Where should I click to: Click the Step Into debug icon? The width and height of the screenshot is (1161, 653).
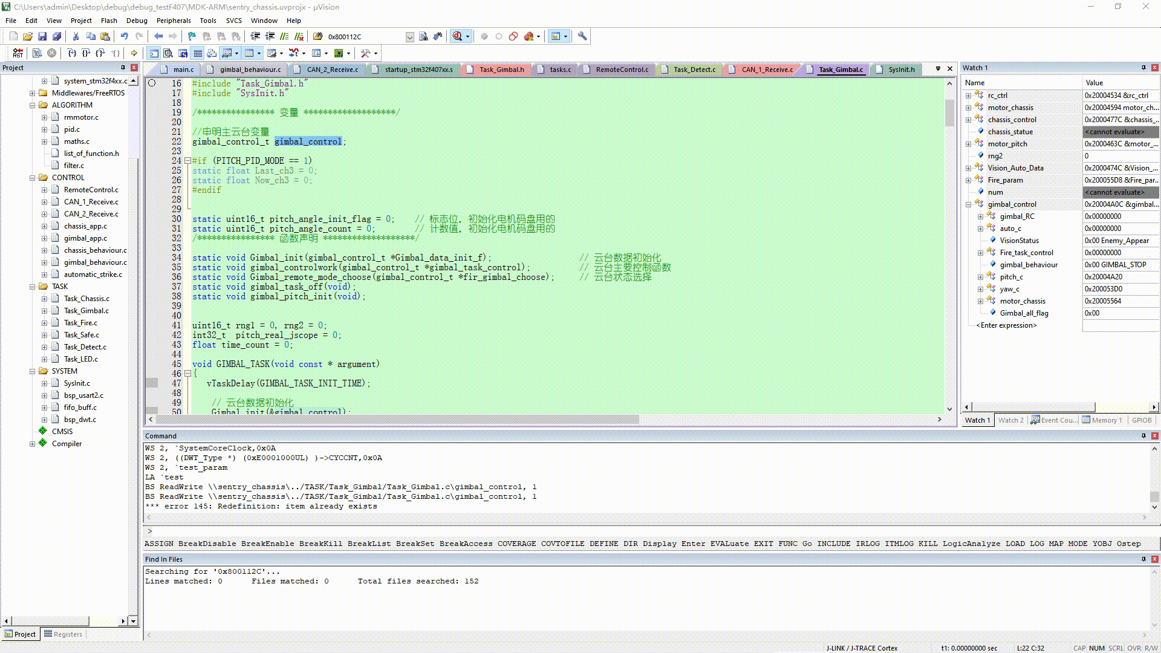[71, 53]
